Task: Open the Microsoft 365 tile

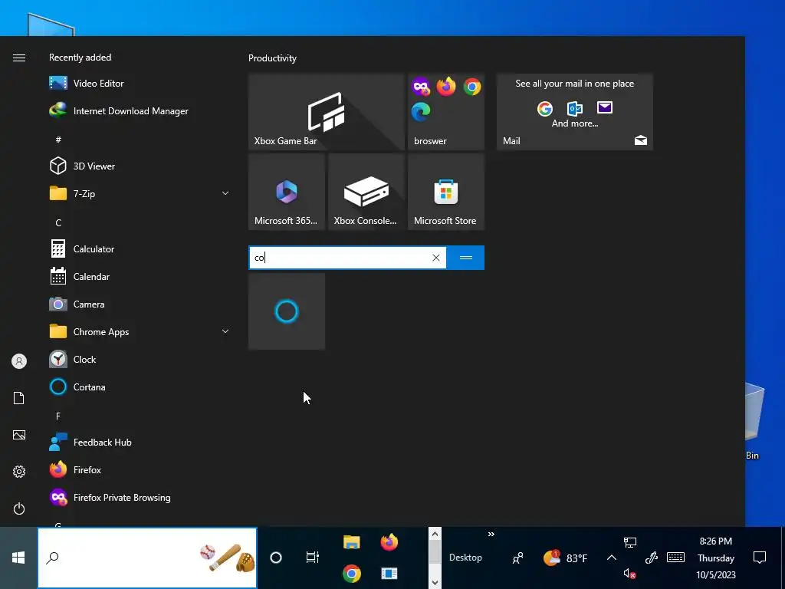Action: (287, 192)
